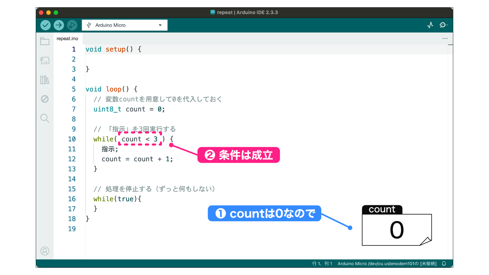This screenshot has height=275, width=489.
Task: Click line number 19 in the gutter
Action: pos(72,229)
